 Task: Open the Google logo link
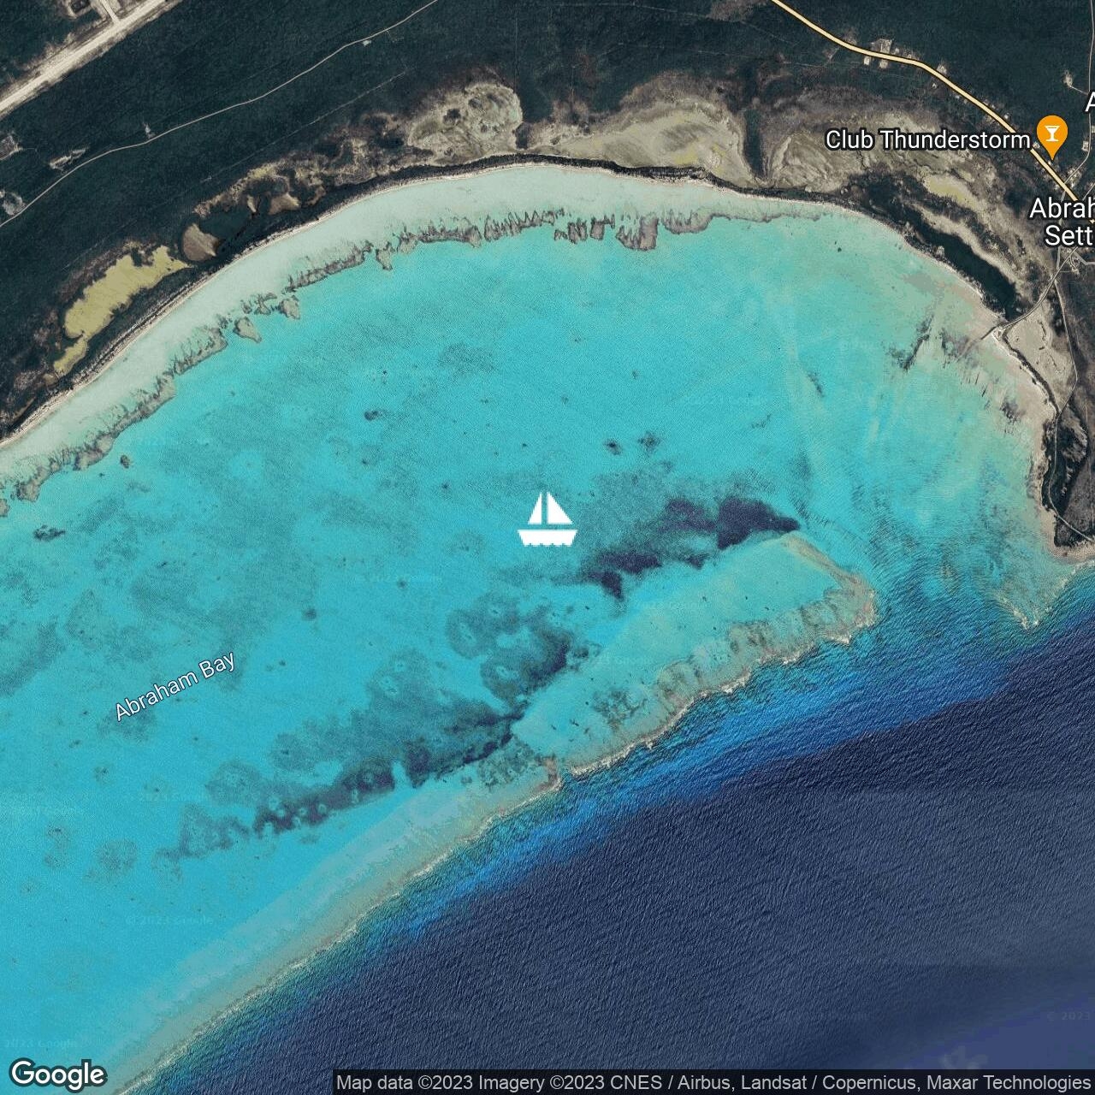(57, 1074)
